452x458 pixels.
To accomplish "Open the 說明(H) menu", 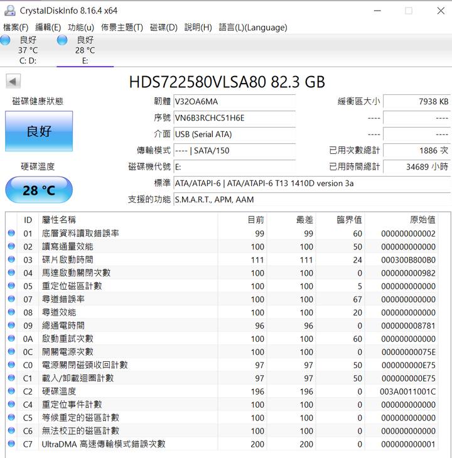I will pos(198,28).
